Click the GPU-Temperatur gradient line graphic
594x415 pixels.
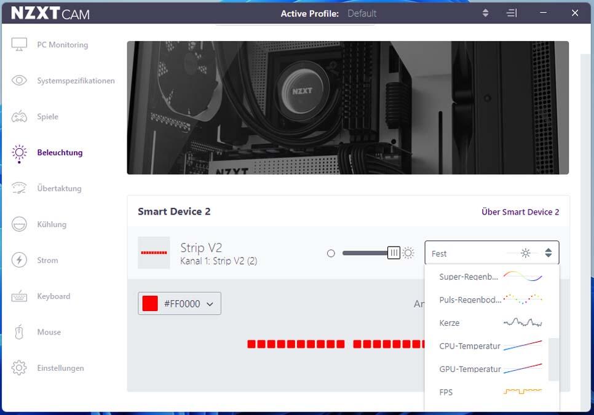[x=523, y=368]
